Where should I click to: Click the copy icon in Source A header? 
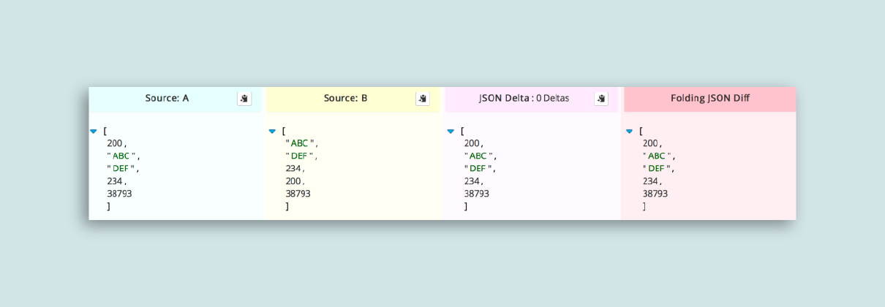244,99
